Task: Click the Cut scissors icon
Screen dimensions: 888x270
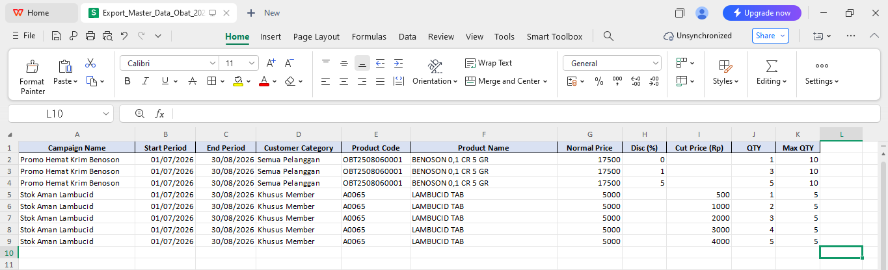Action: click(90, 64)
